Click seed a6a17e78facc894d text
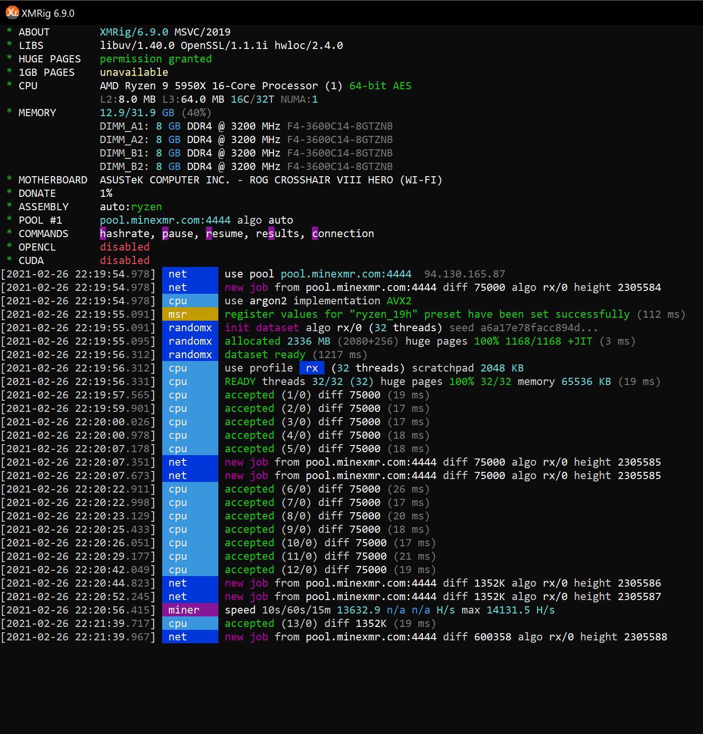Image resolution: width=703 pixels, height=734 pixels. [x=524, y=327]
